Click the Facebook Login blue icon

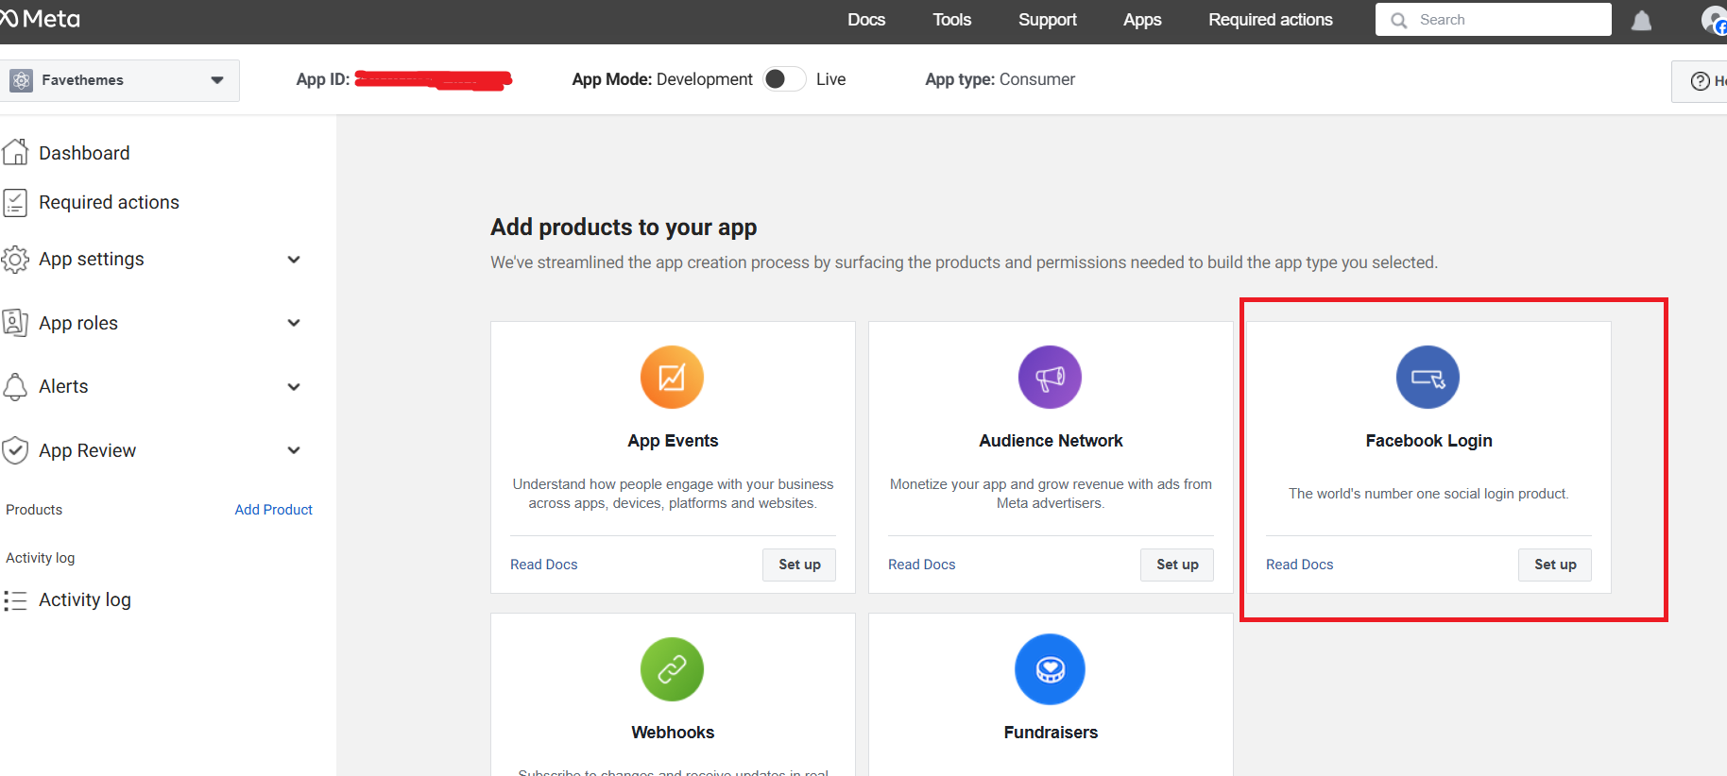click(1428, 378)
